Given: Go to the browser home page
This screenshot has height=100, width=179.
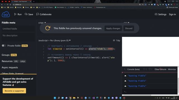Looking at the screenshot, I should [x=10, y=4].
